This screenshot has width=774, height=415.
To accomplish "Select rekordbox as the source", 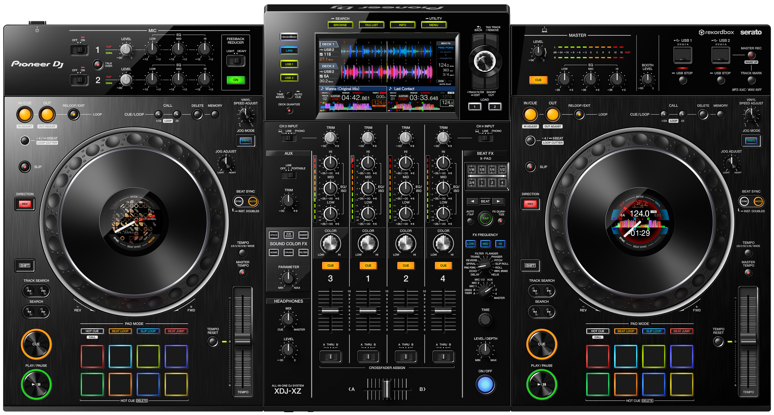I will [289, 37].
